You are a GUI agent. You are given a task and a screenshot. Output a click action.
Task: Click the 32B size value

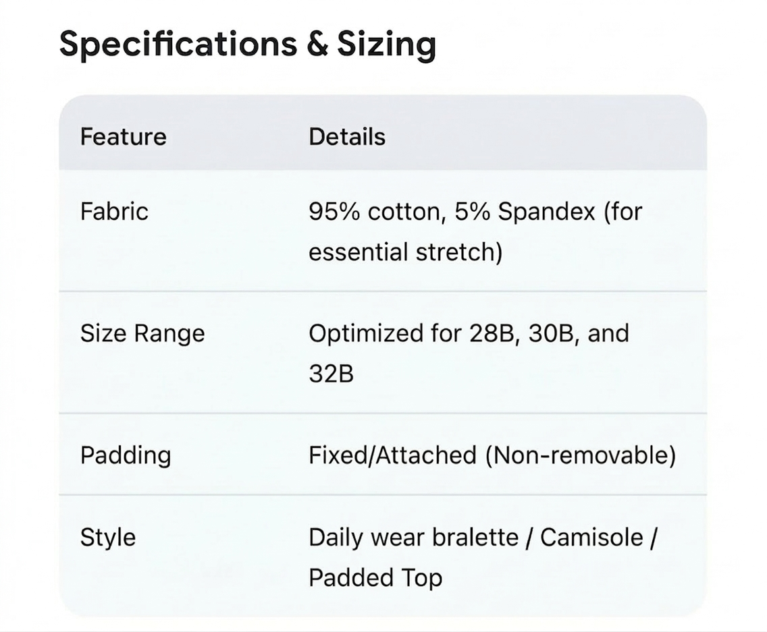331,374
